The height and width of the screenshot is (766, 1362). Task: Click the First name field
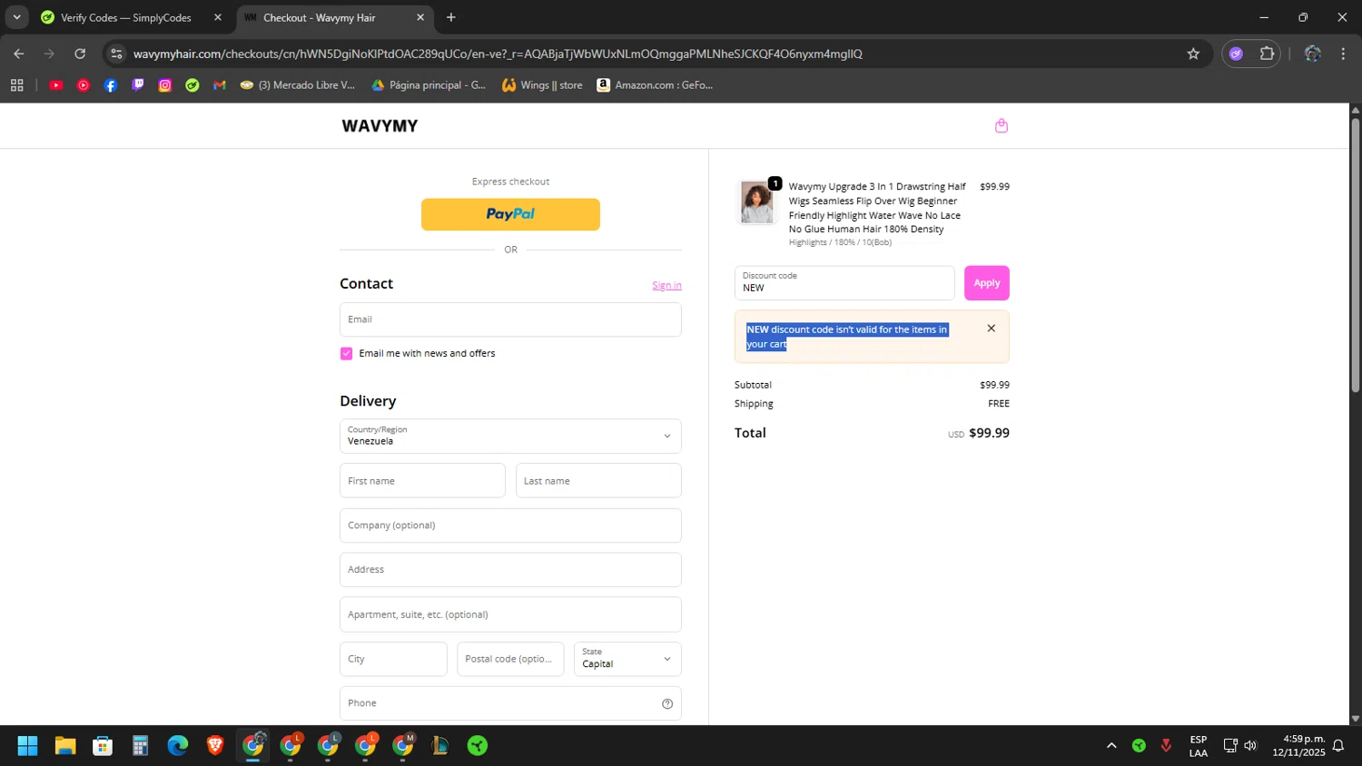click(422, 481)
